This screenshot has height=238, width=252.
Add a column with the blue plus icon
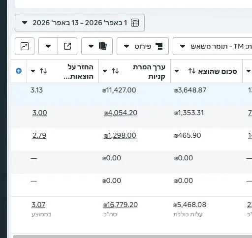click(x=19, y=71)
